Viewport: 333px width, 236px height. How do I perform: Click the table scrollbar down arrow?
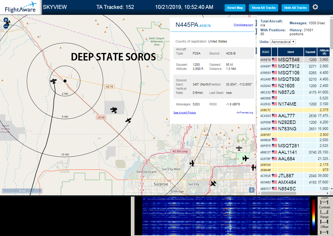point(332,189)
